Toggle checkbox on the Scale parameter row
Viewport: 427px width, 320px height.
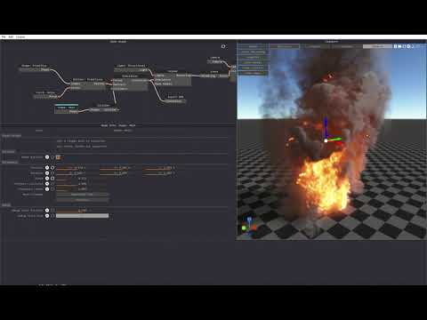coord(52,179)
